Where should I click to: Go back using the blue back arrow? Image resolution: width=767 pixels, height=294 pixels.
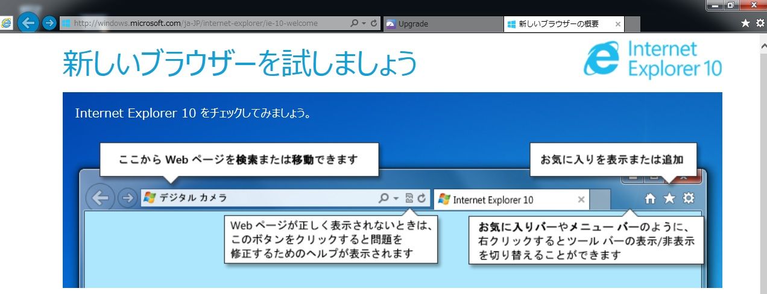pos(28,23)
